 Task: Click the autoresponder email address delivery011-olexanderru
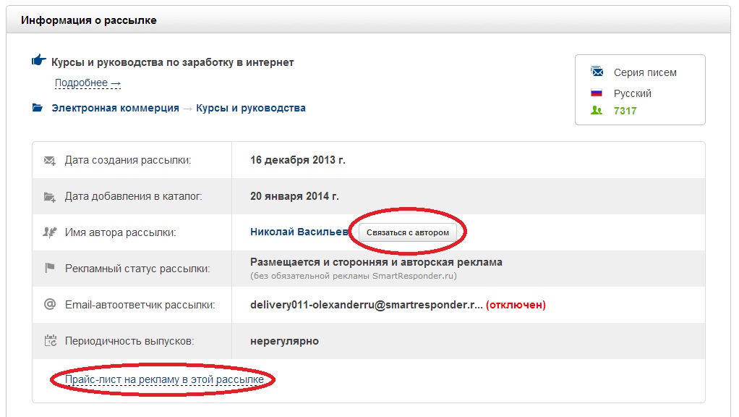[x=366, y=305]
